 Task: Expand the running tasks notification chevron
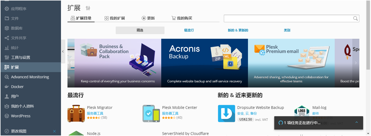(357, 122)
